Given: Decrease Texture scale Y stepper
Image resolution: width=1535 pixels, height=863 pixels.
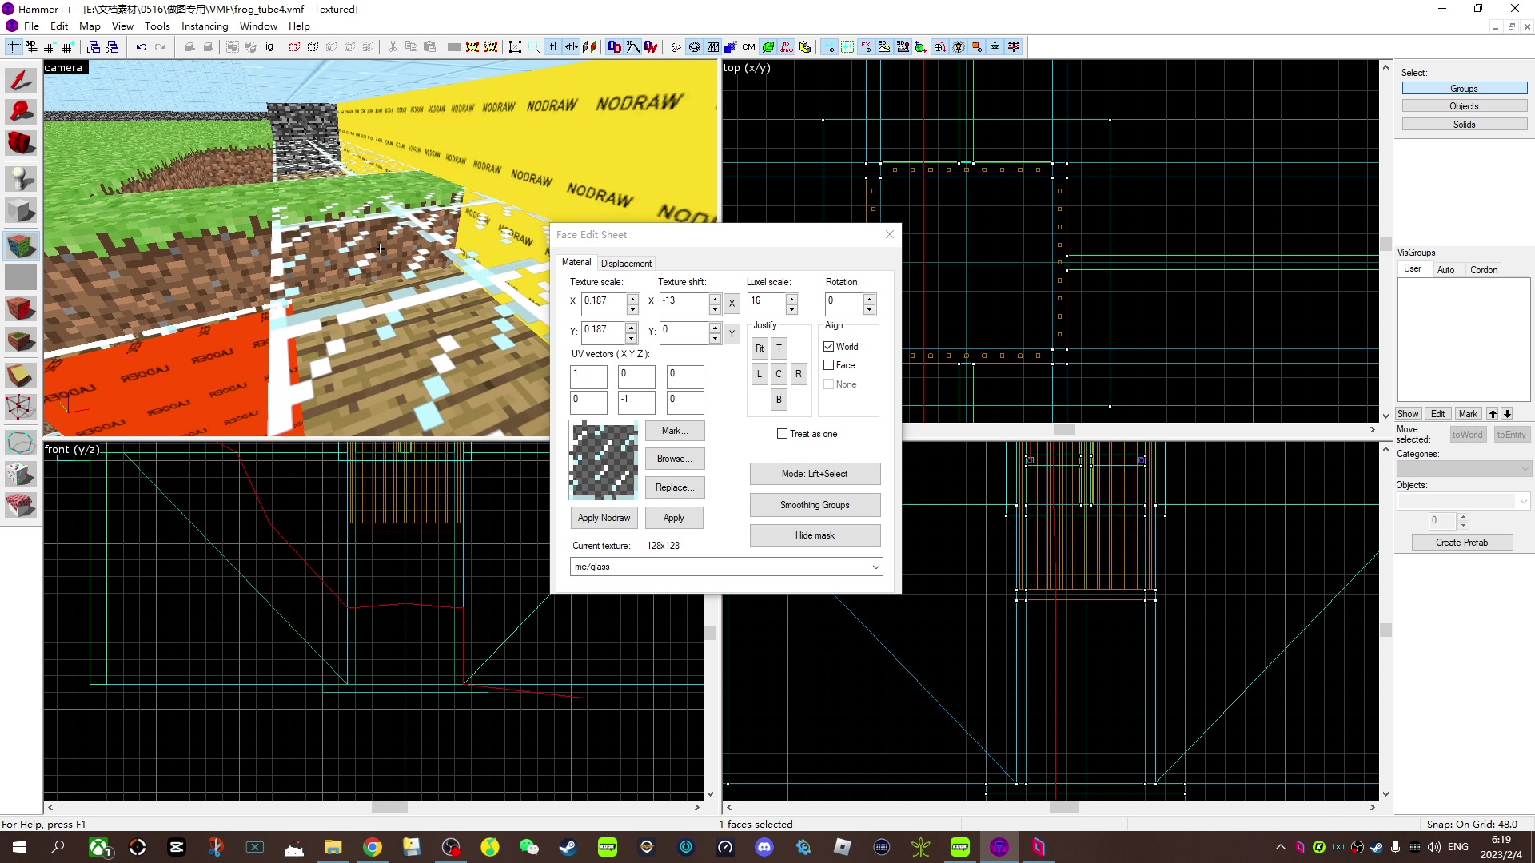Looking at the screenshot, I should [632, 339].
